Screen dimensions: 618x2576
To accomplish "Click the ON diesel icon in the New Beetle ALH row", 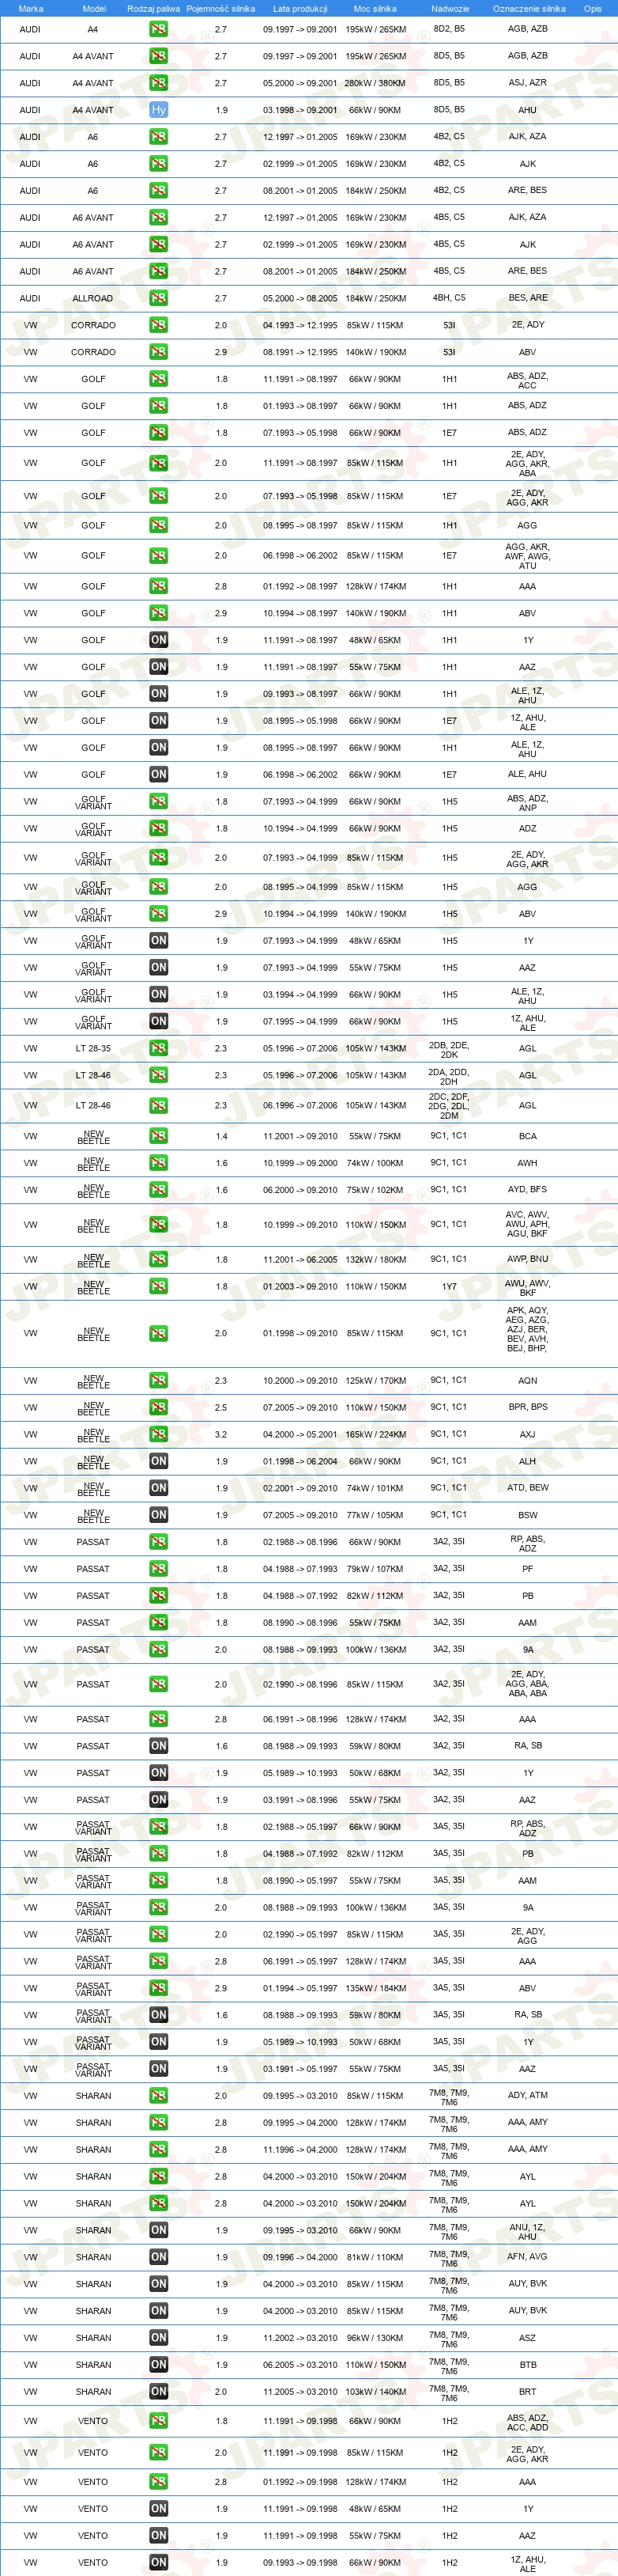I will coord(158,1461).
